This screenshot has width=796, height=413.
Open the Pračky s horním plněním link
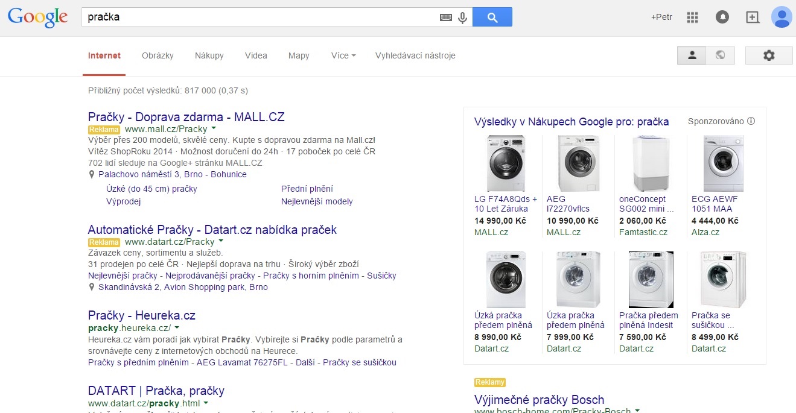pyautogui.click(x=311, y=276)
